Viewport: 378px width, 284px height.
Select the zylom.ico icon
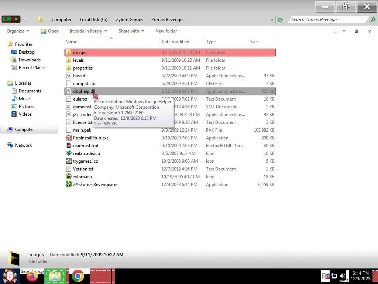tap(69, 176)
